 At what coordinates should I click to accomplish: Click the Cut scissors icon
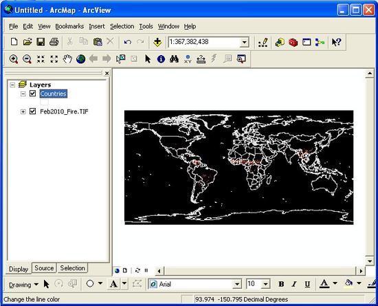click(69, 42)
